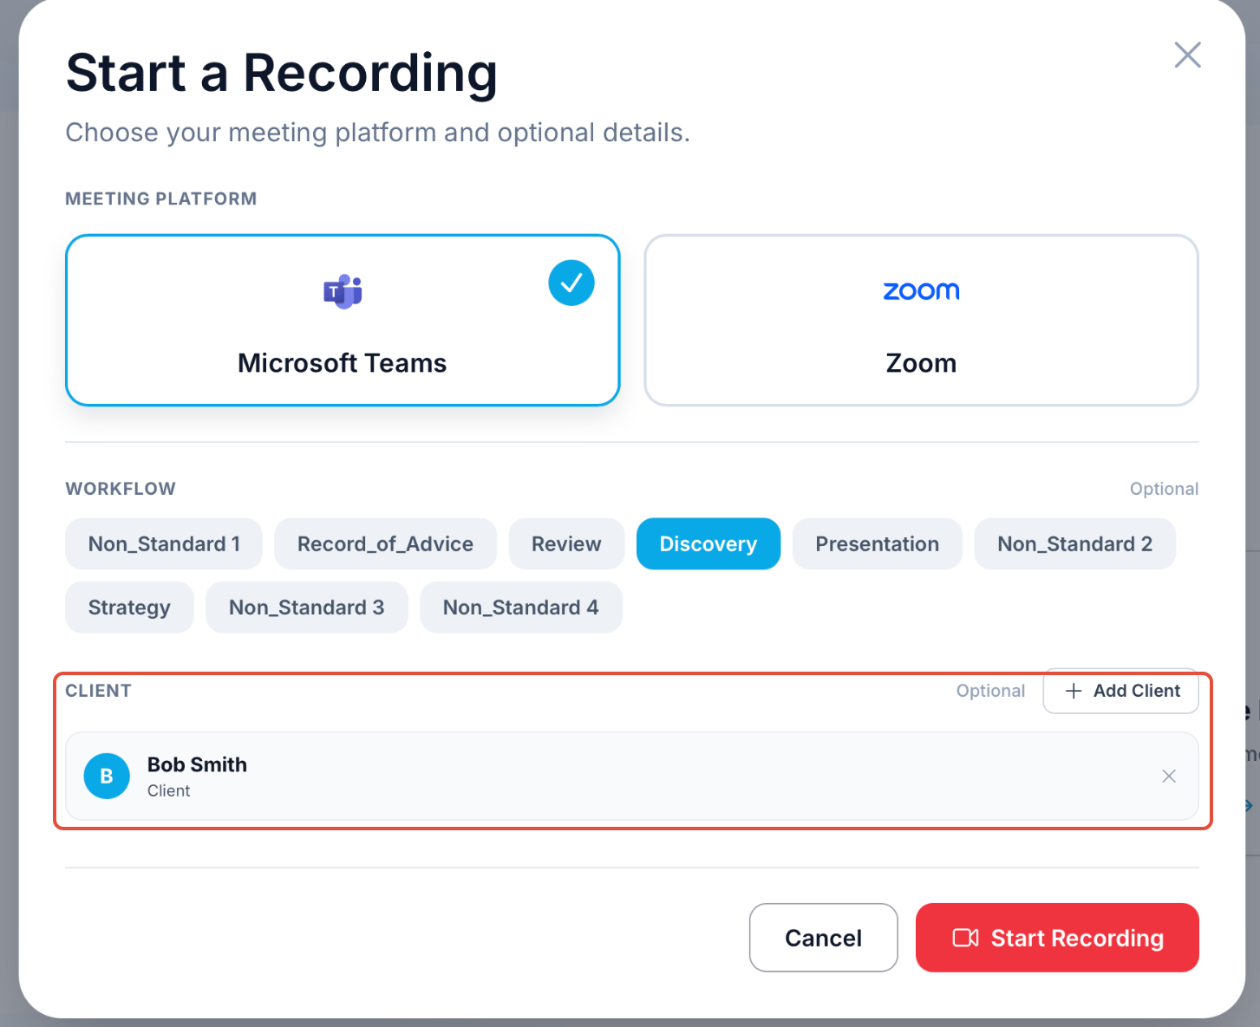Pick the Review workflow chip
Screen dimensions: 1260x1027
pos(566,543)
